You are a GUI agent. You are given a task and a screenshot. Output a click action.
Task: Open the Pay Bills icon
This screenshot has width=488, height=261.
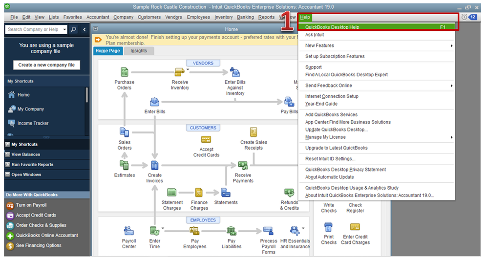pos(289,102)
